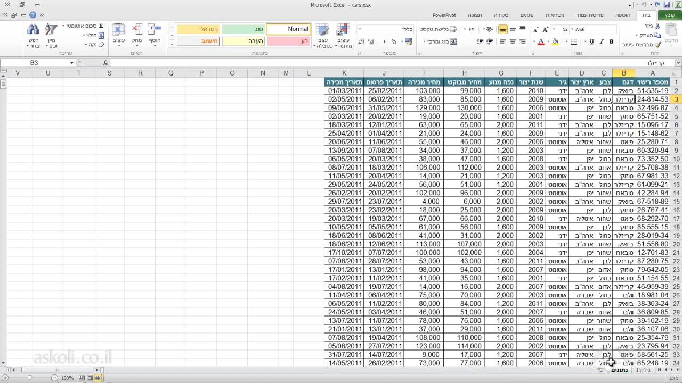Open the Formulas (נוסחאות) tab

[x=555, y=15]
